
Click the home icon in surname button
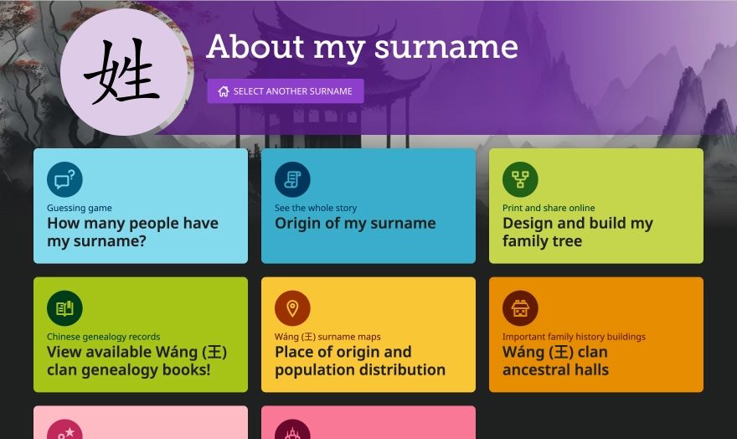[224, 91]
